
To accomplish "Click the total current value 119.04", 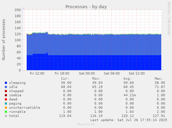I will pyautogui.click(x=65, y=116).
